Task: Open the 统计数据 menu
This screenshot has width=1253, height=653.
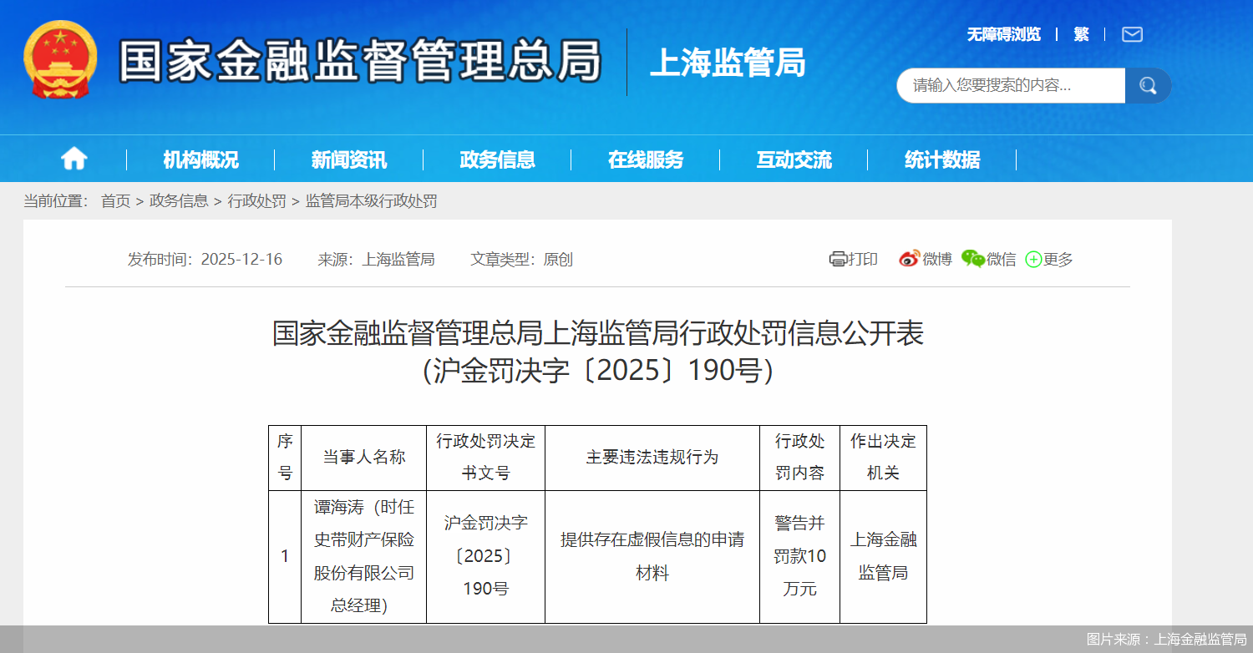Action: [945, 159]
